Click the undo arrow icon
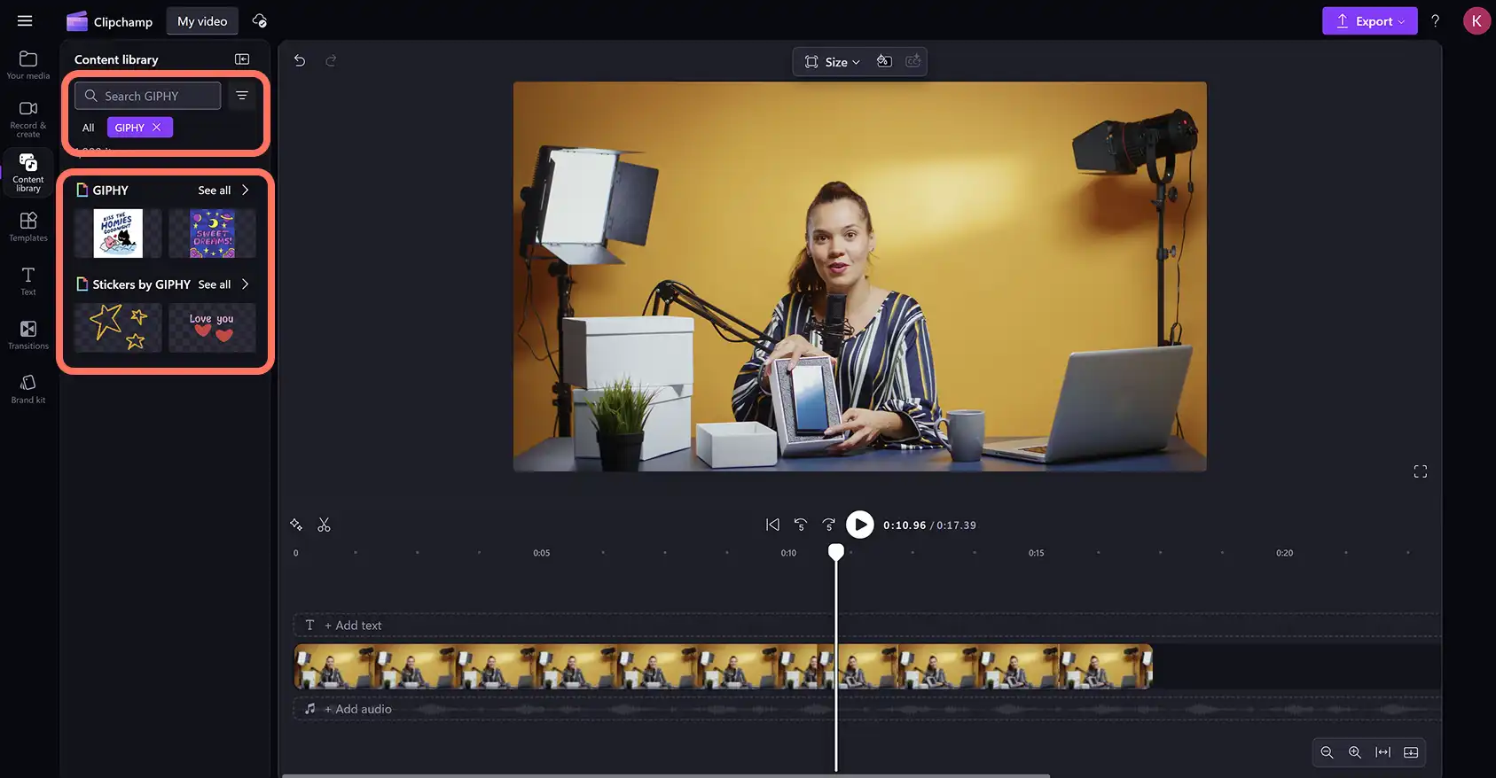This screenshot has height=778, width=1496. tap(300, 60)
